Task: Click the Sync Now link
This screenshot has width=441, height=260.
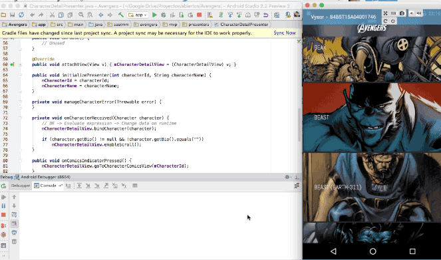Action: pos(285,33)
